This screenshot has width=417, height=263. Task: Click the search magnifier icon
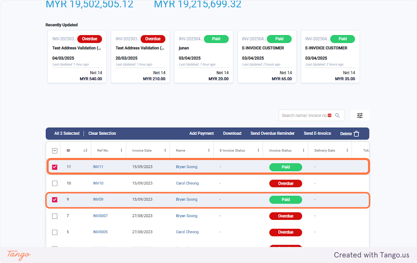[337, 115]
